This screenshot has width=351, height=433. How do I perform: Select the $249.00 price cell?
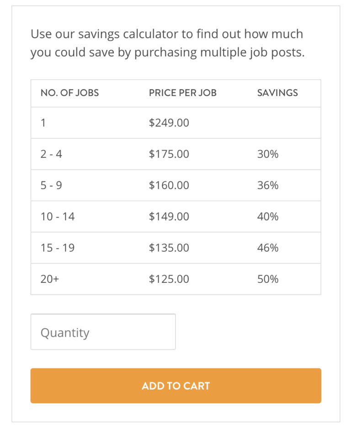point(169,123)
